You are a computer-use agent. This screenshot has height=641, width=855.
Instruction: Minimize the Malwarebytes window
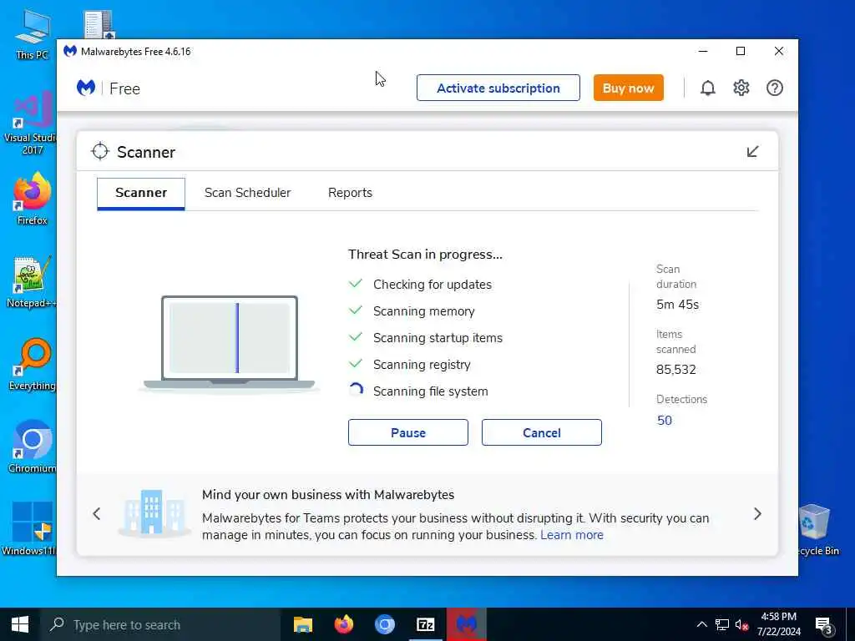coord(703,51)
